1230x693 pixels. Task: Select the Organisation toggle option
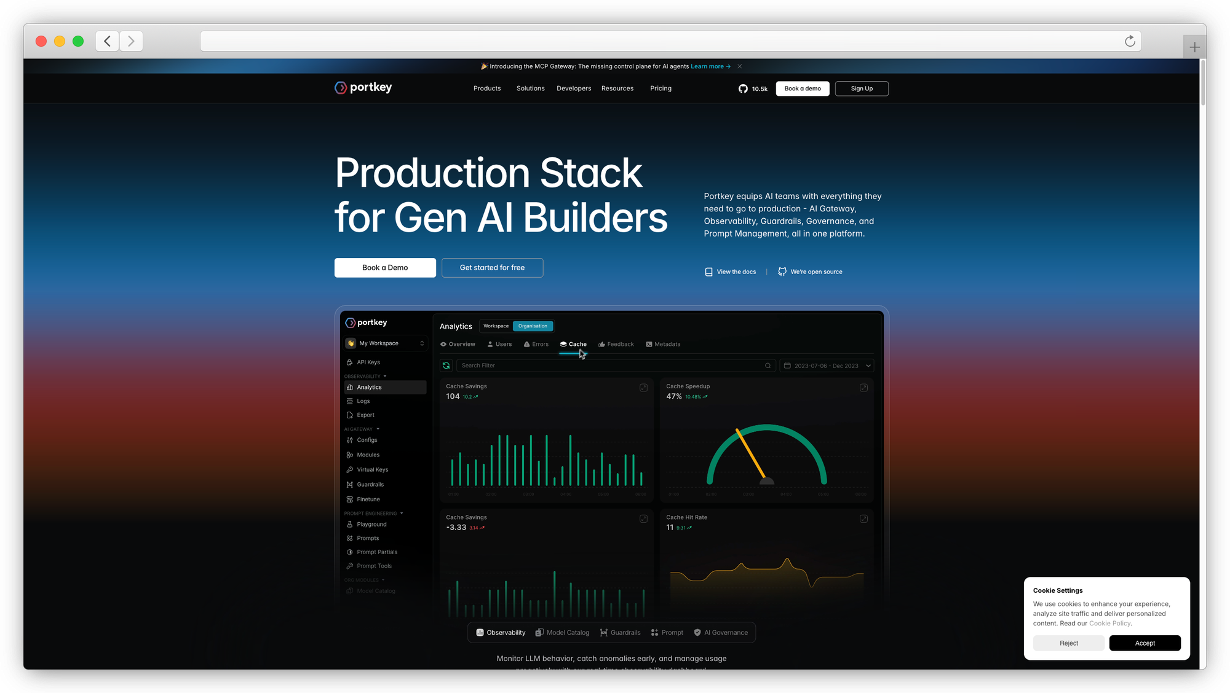pos(533,326)
